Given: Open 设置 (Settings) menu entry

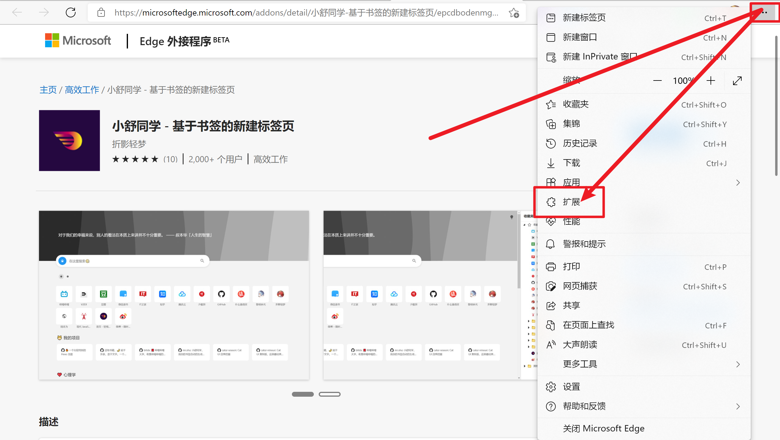Looking at the screenshot, I should [x=571, y=387].
